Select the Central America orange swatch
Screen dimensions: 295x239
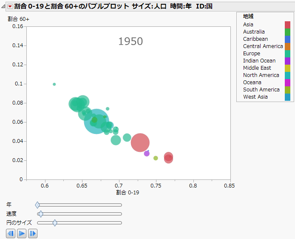click(x=287, y=46)
